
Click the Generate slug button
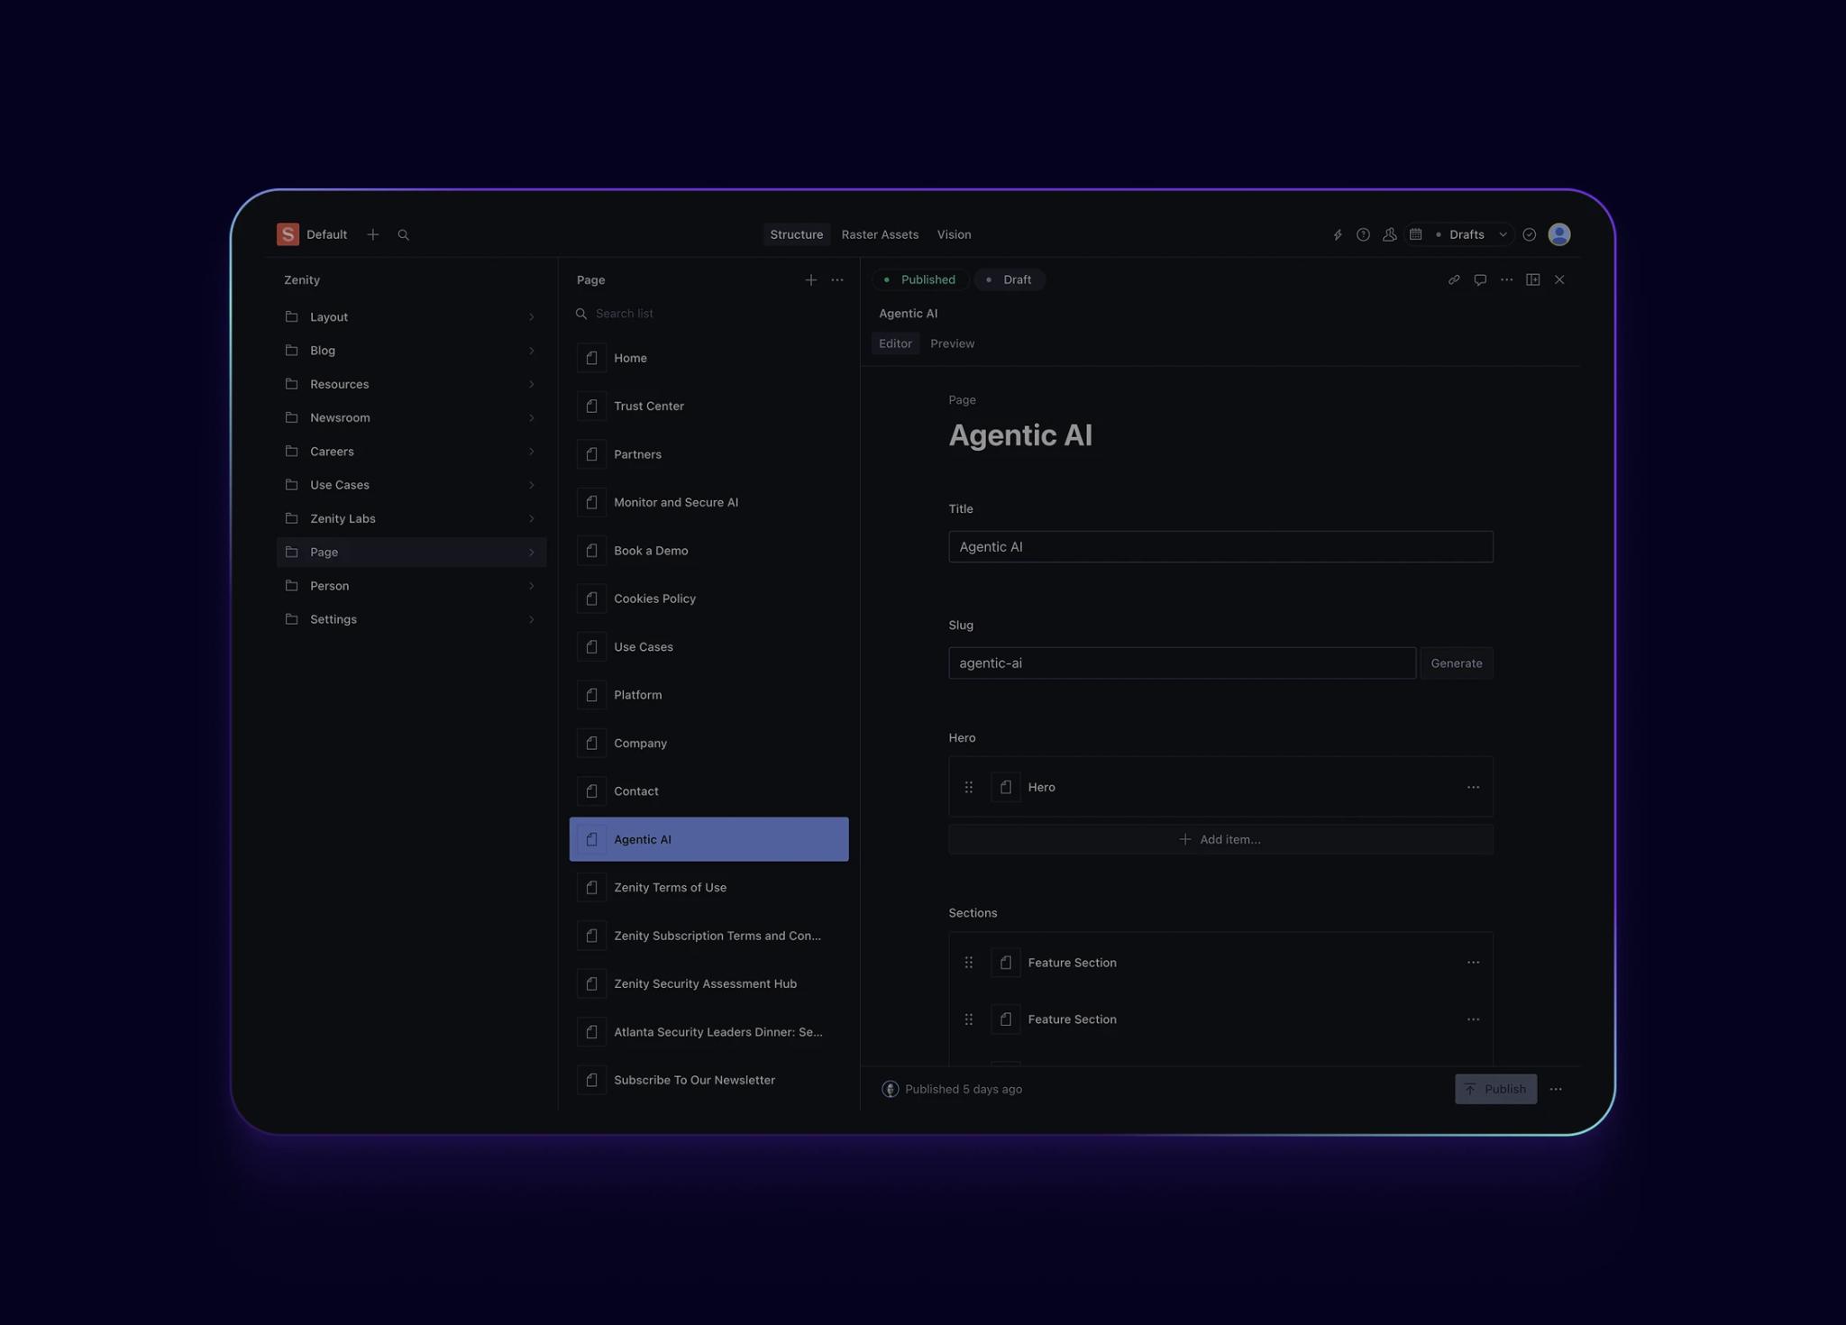pyautogui.click(x=1456, y=663)
